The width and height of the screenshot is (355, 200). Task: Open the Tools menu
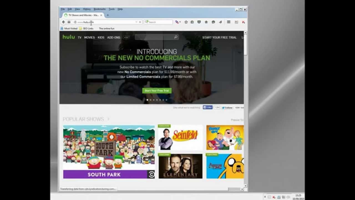click(x=111, y=9)
